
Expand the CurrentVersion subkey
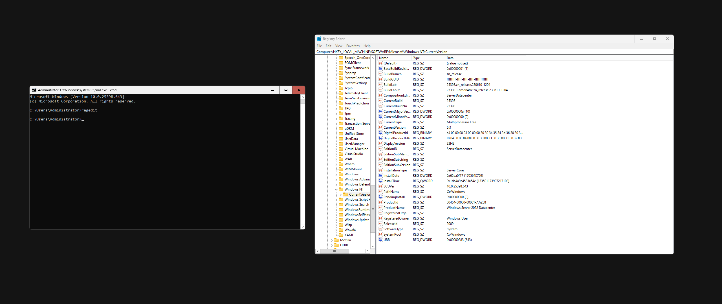click(341, 195)
